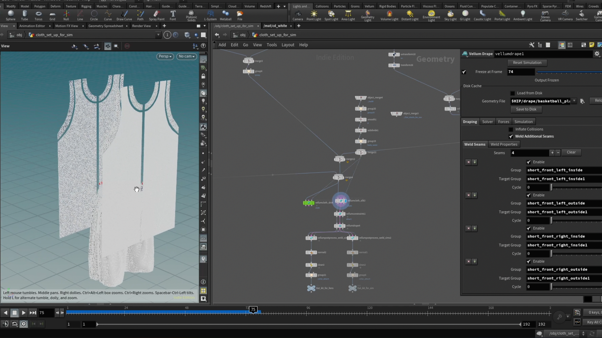Switch to the Solver tab

[x=487, y=122]
